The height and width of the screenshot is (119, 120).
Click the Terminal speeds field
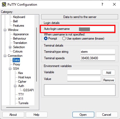pos(98,58)
